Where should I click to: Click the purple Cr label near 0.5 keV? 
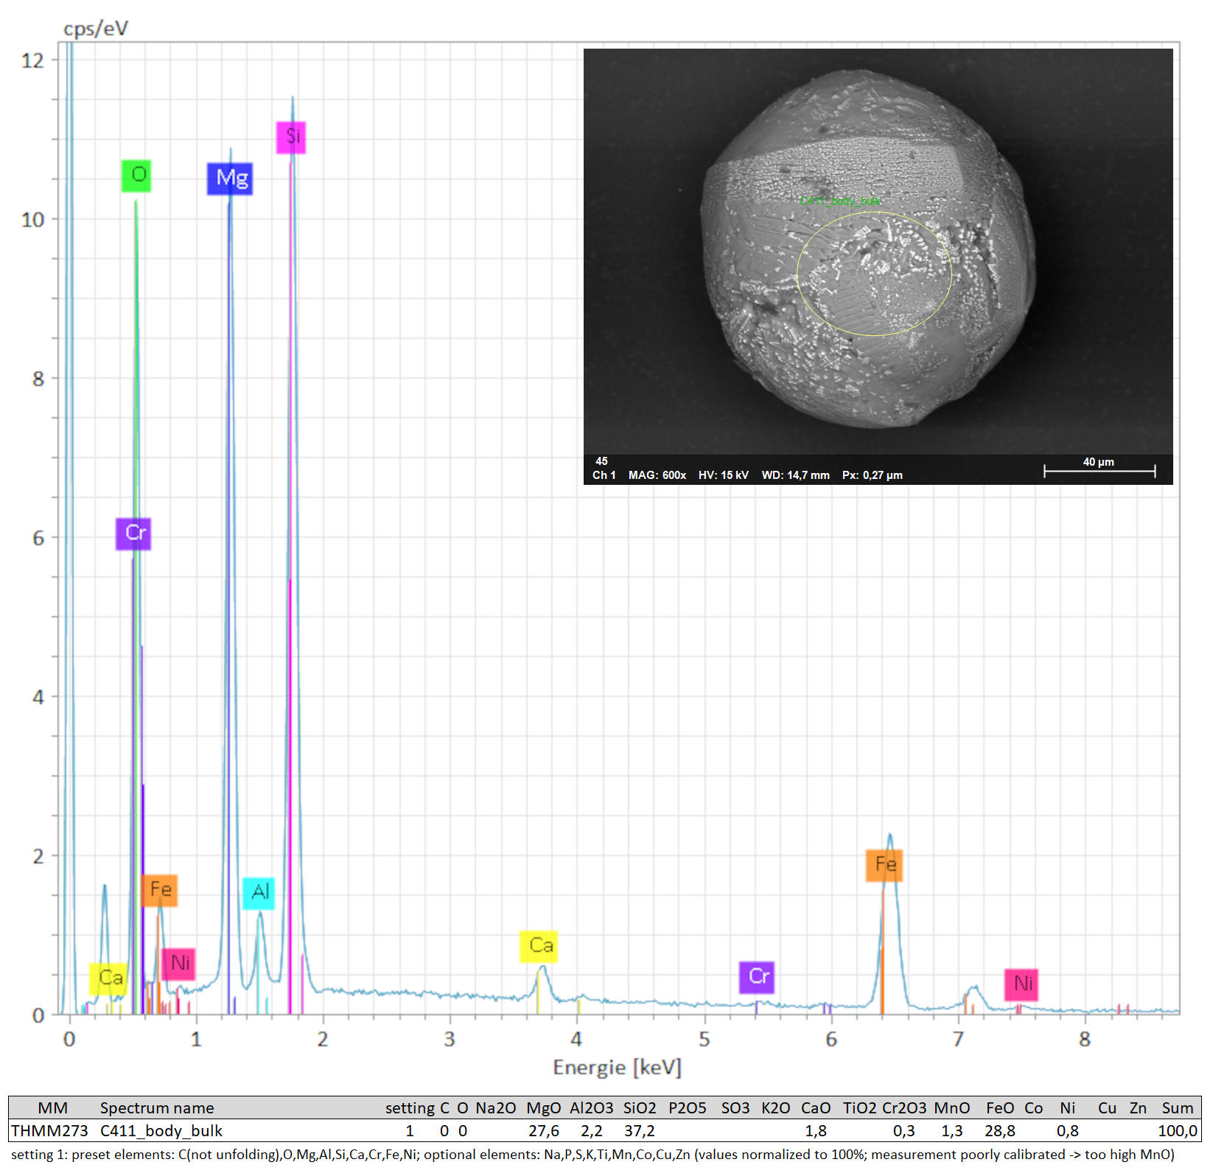coord(133,533)
